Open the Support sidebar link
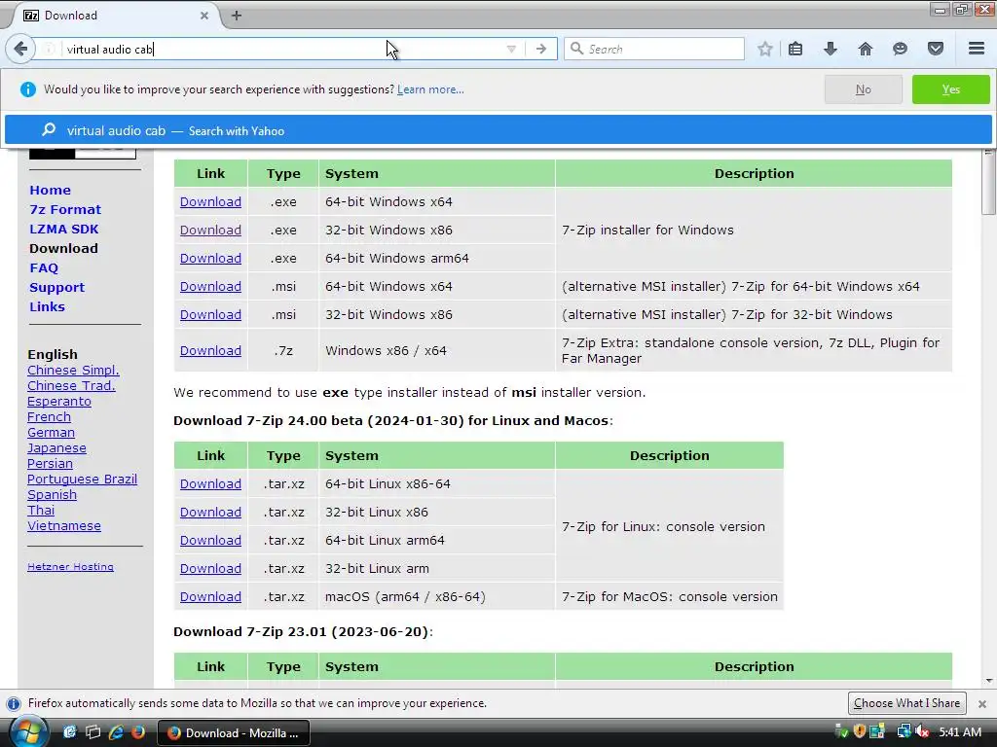This screenshot has height=747, width=997. coord(56,288)
